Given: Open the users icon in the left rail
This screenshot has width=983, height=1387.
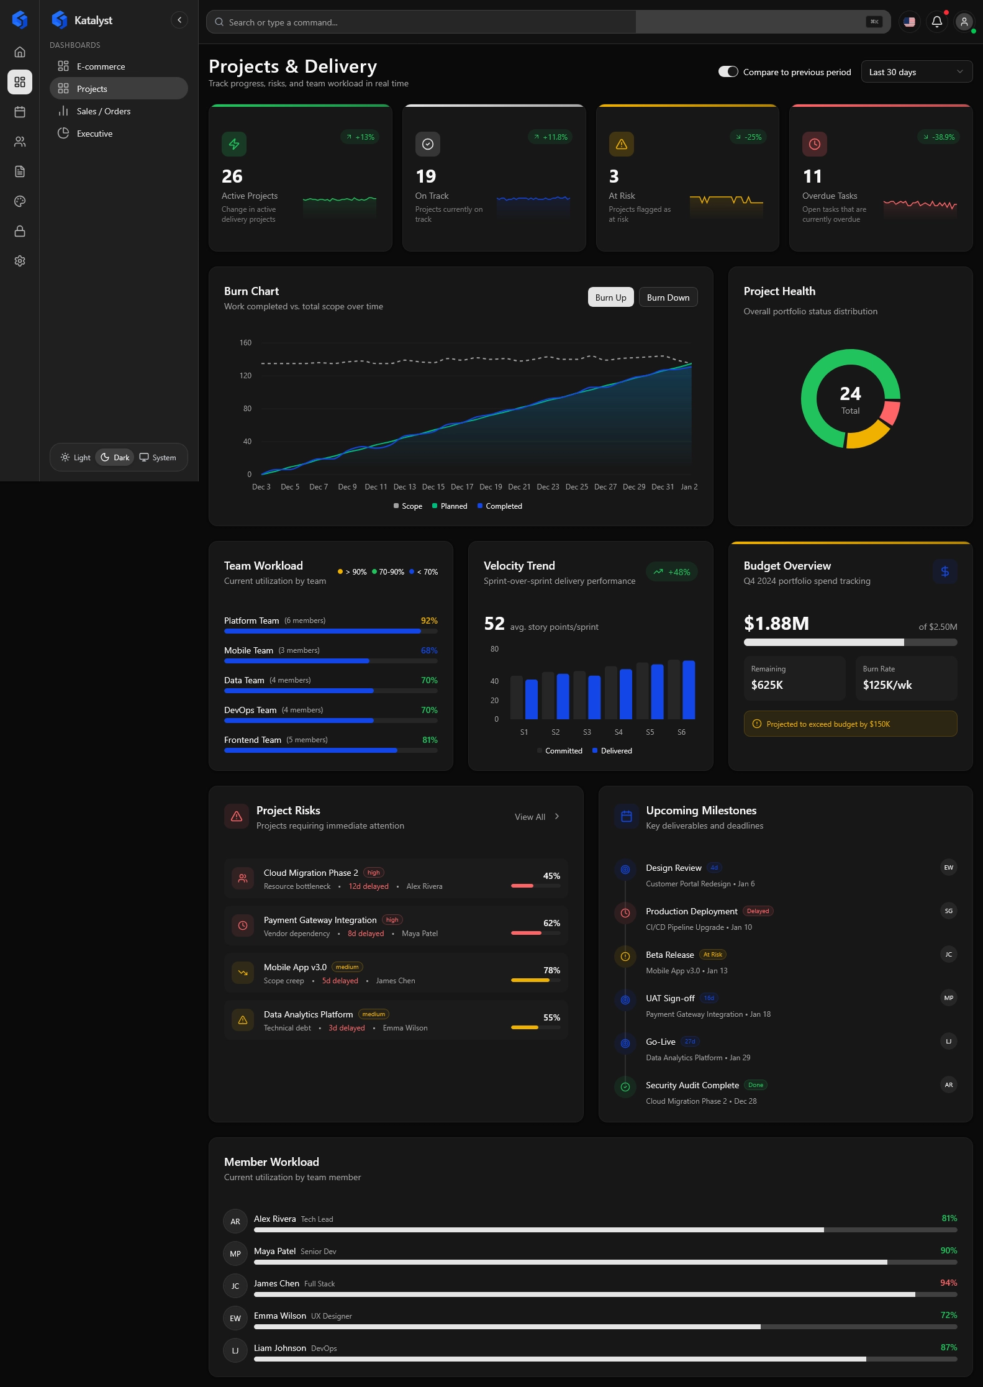Looking at the screenshot, I should point(20,142).
